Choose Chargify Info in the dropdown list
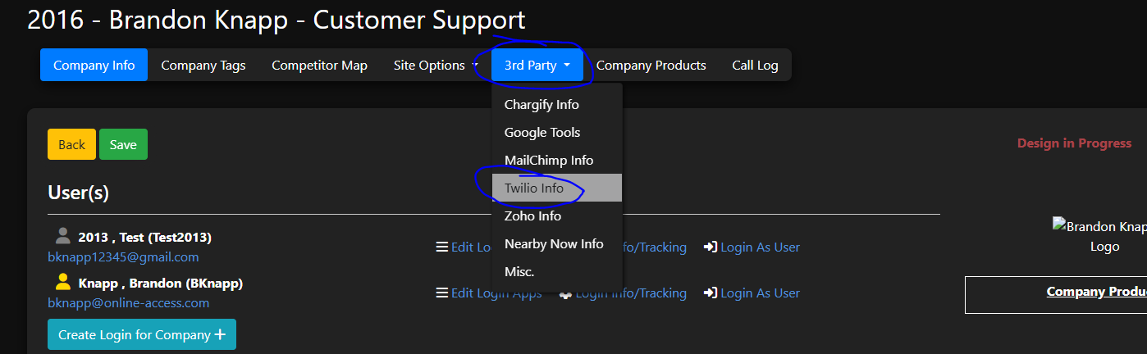This screenshot has width=1147, height=354. pos(542,105)
